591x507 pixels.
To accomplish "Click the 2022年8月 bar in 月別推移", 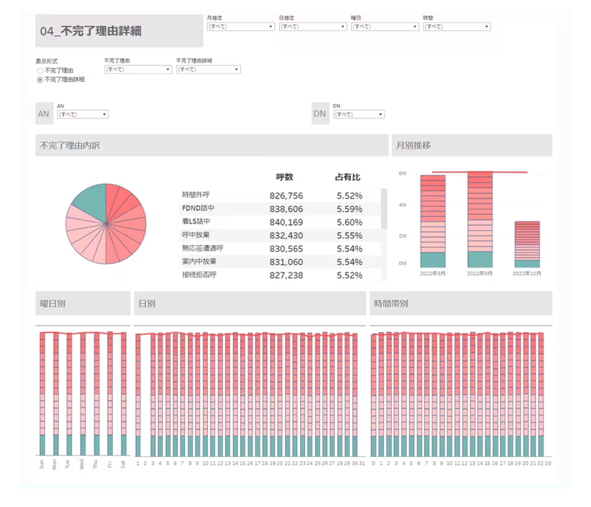I will point(433,221).
